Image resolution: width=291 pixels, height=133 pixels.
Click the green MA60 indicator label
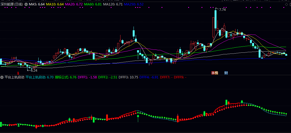point(93,5)
